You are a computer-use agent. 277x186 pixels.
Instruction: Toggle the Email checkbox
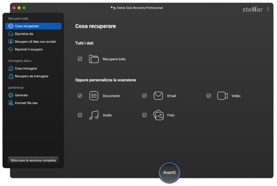coord(145,96)
